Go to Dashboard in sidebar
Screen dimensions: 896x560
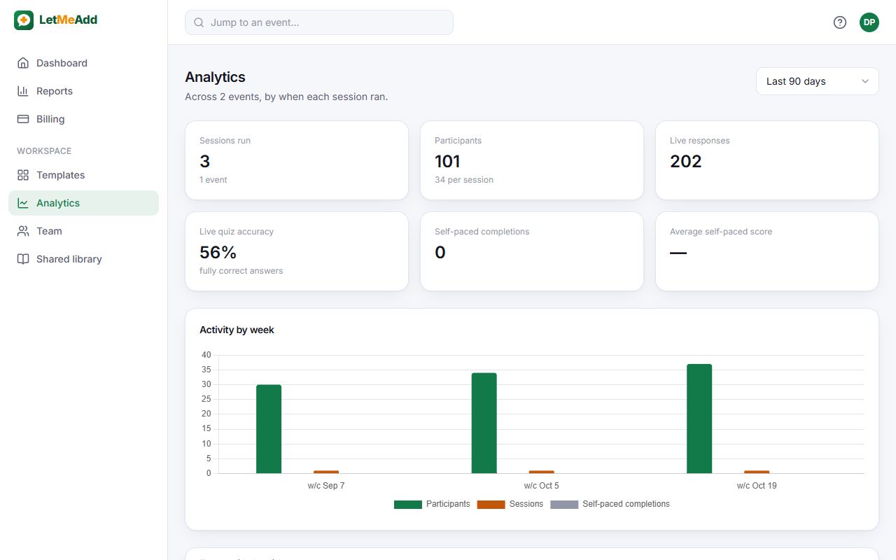tap(84, 63)
